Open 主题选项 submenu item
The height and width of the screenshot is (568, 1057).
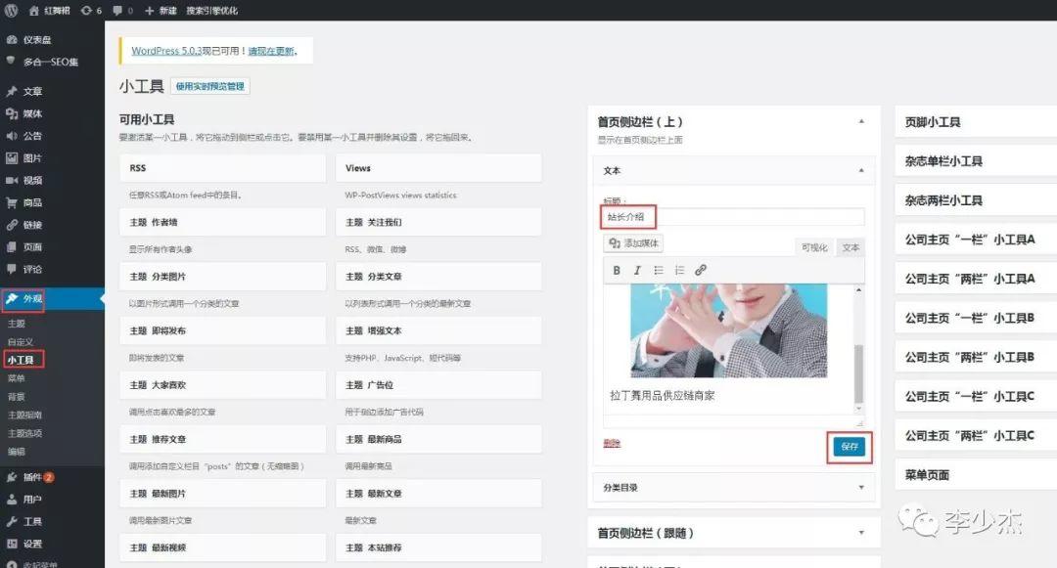[x=24, y=433]
